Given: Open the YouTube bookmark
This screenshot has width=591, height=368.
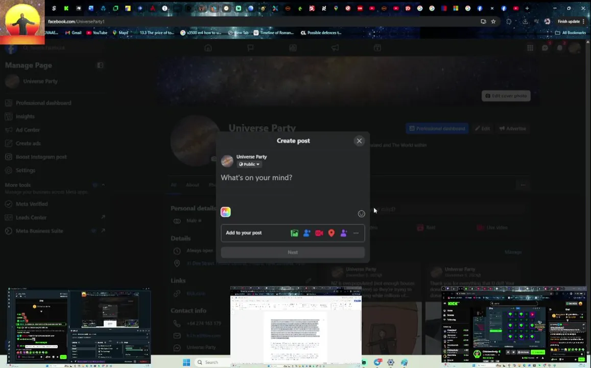Looking at the screenshot, I should 97,33.
